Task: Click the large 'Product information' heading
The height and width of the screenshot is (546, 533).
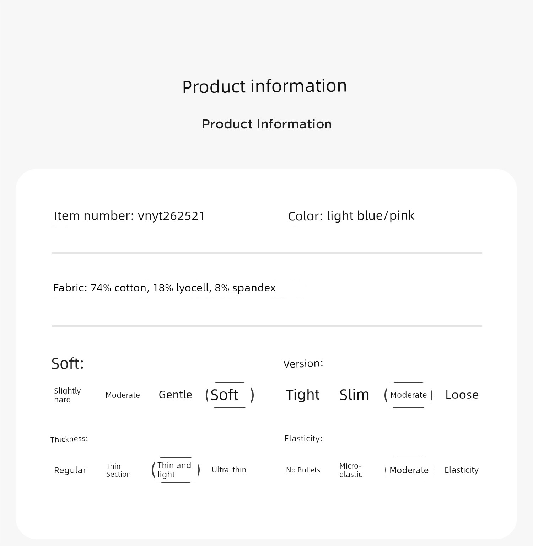Action: pos(264,86)
